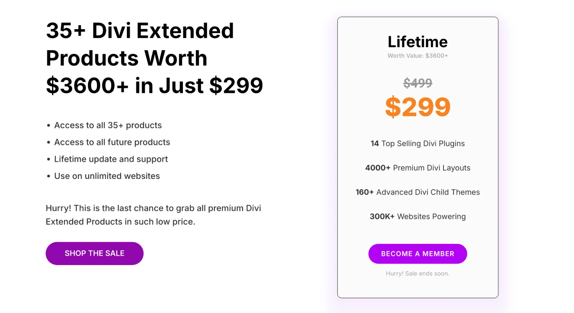Select the Worth Value: $3600+ label
This screenshot has height=313, width=574.
coord(417,56)
